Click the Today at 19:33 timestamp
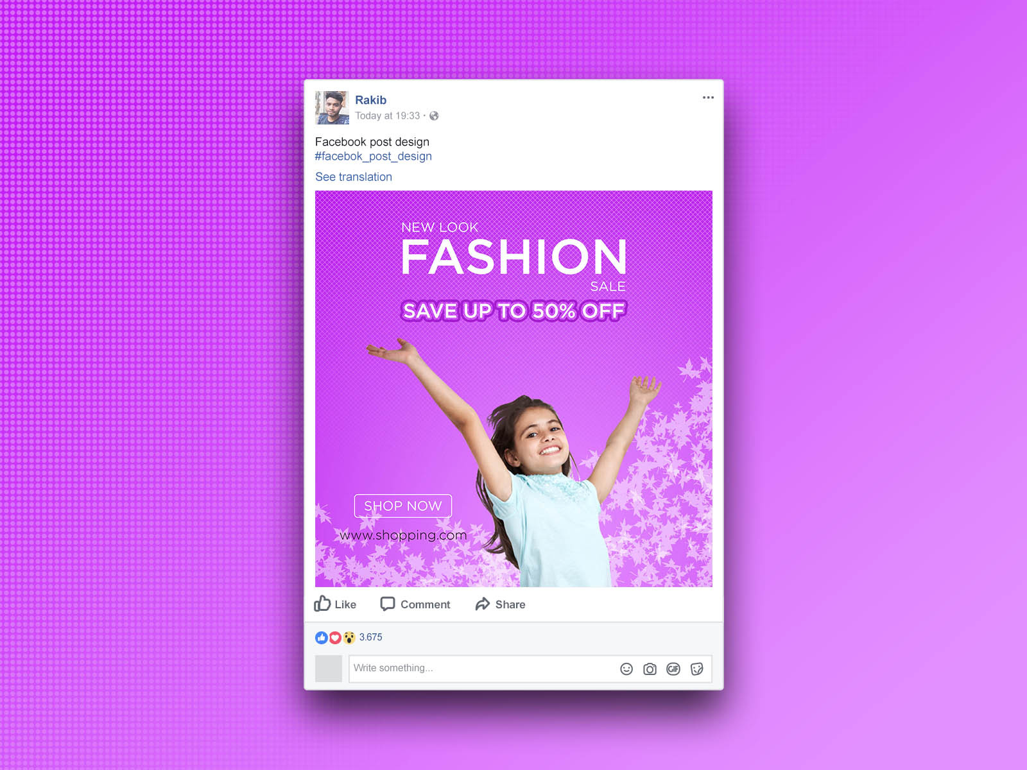Image resolution: width=1027 pixels, height=770 pixels. point(388,116)
